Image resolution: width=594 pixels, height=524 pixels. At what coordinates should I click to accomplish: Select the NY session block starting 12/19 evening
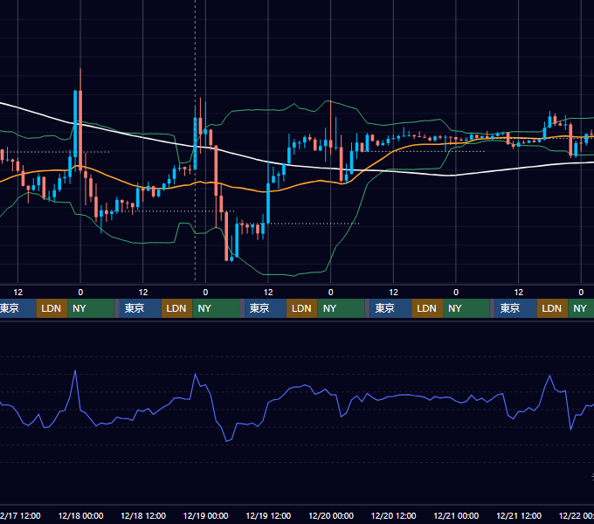click(x=341, y=308)
